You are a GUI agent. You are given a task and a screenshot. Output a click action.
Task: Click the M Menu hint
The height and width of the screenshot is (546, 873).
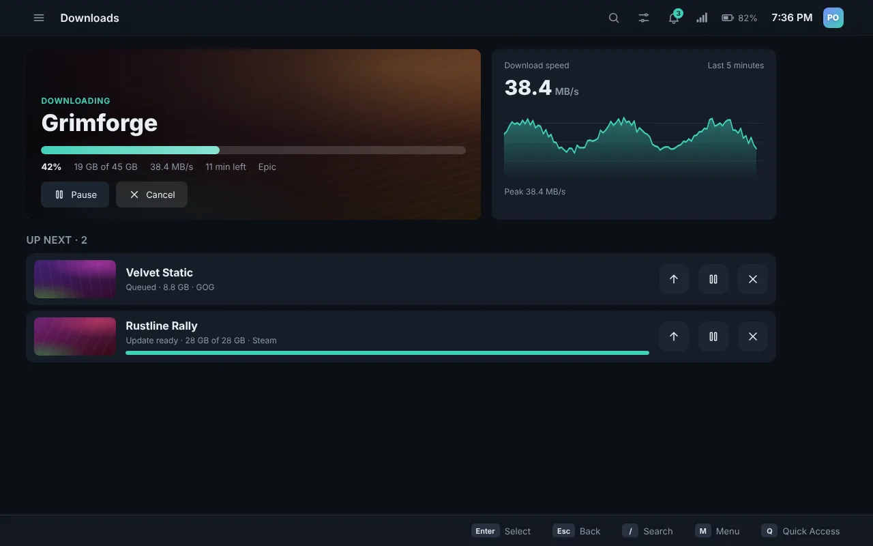point(717,531)
